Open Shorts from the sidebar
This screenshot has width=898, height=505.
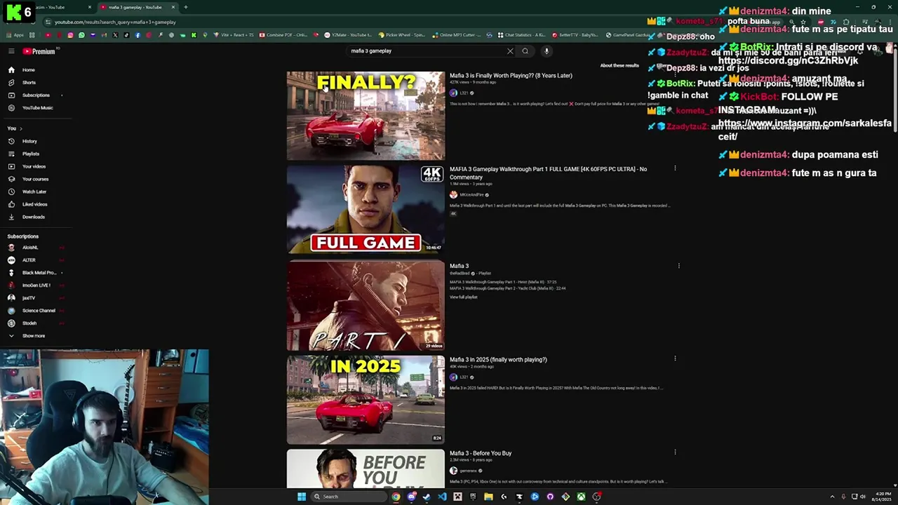(x=29, y=83)
